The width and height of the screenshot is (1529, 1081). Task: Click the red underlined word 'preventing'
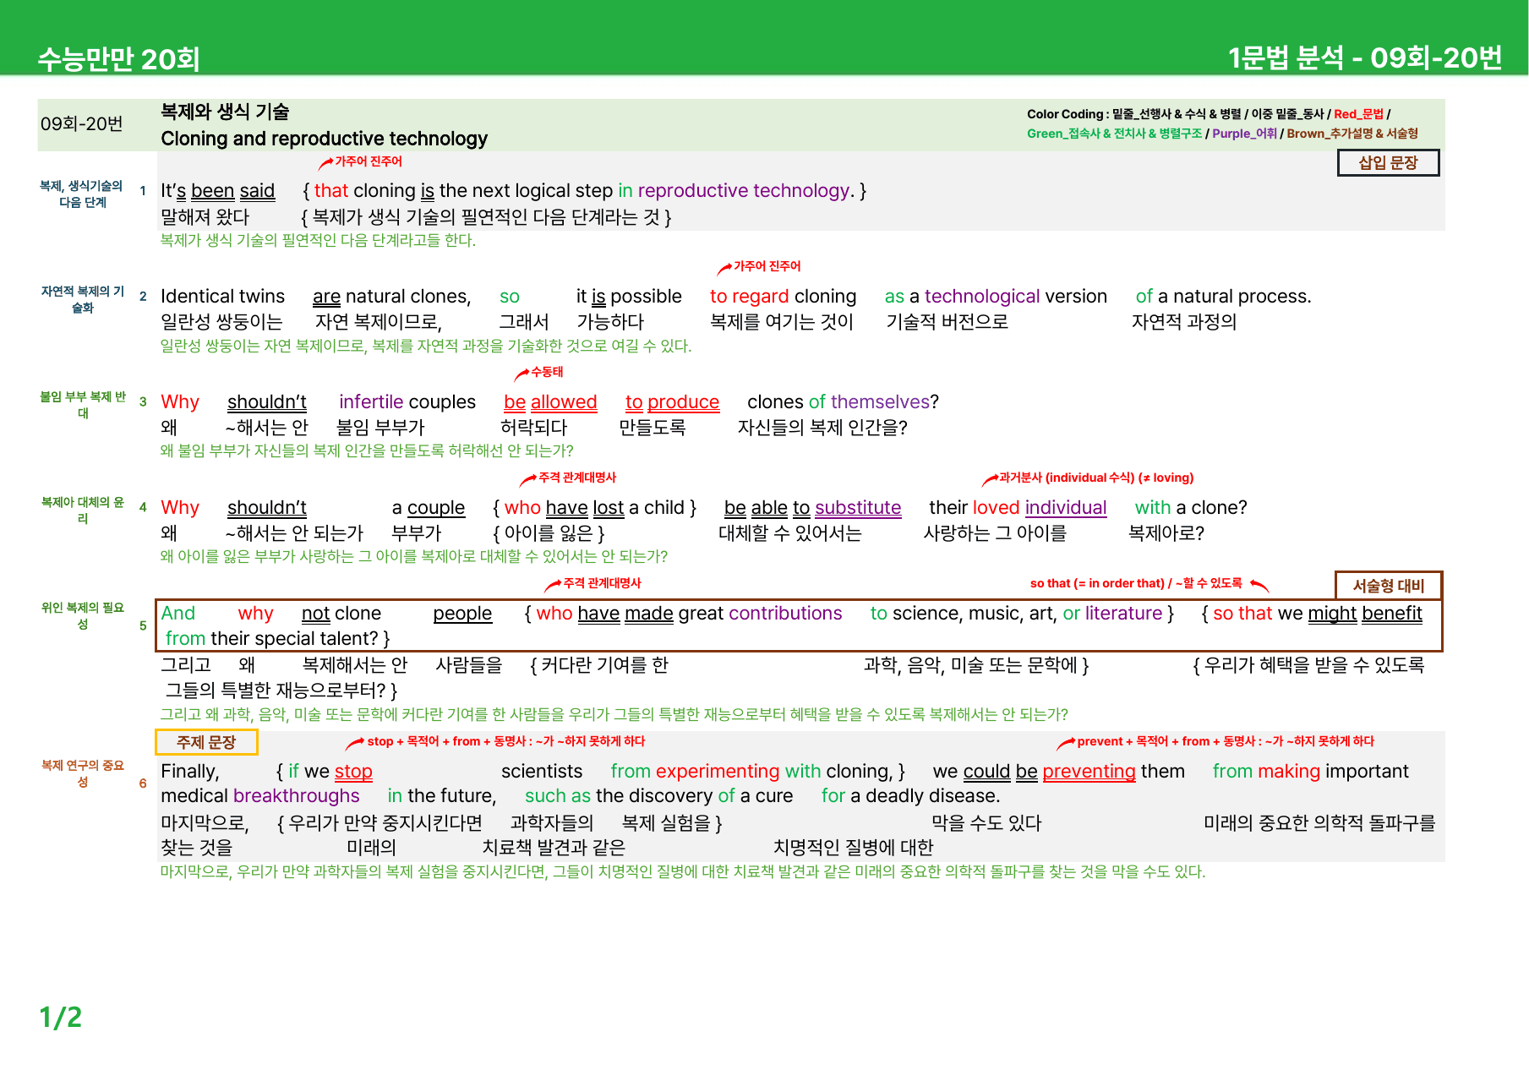tap(1089, 772)
